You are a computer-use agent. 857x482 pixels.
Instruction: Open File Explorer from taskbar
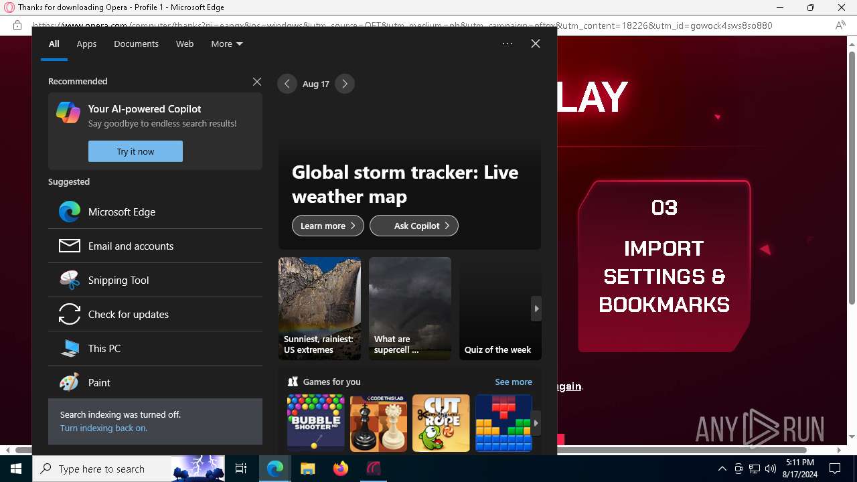[x=307, y=469]
